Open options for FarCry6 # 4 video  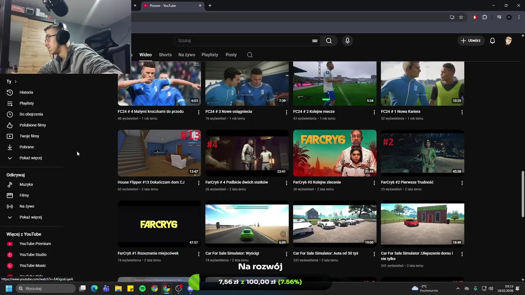point(287,183)
